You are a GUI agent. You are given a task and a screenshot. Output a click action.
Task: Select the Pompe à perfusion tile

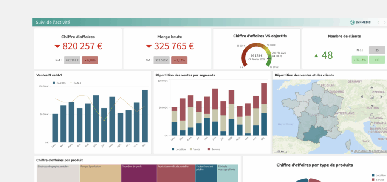[101, 173]
